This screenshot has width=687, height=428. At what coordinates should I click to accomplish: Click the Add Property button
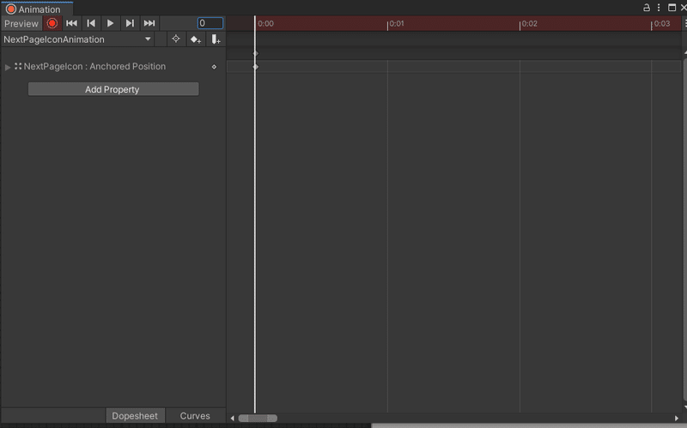point(113,89)
